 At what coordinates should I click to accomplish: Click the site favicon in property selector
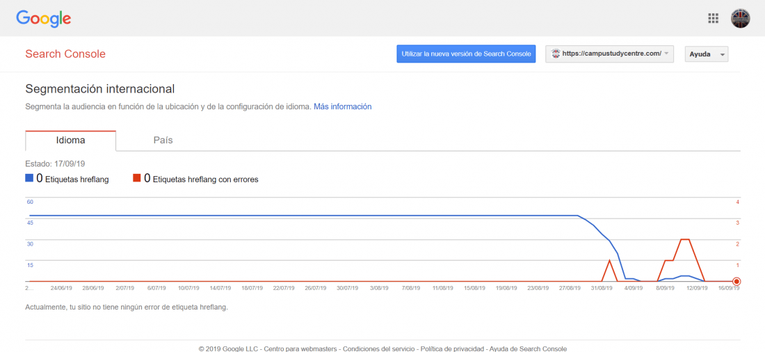point(555,54)
